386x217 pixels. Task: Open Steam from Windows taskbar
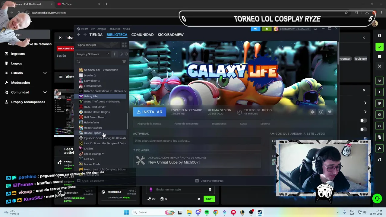coord(260,212)
